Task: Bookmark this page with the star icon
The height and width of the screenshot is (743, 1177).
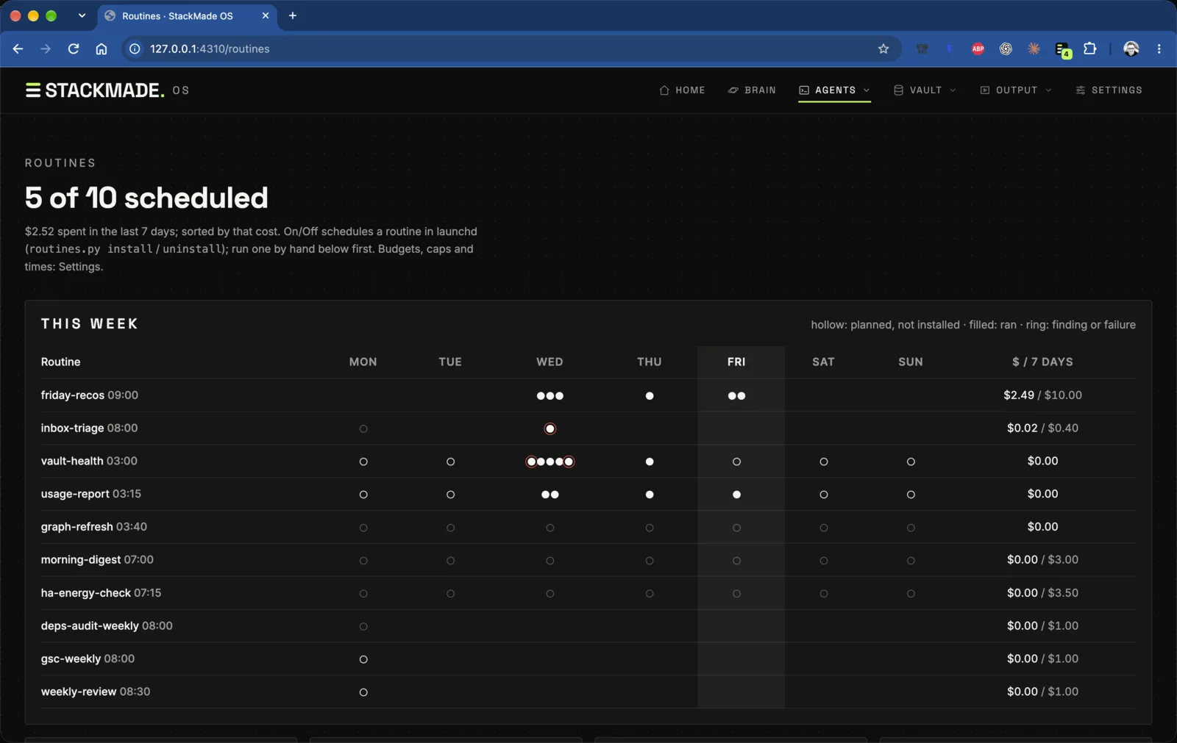Action: click(883, 49)
